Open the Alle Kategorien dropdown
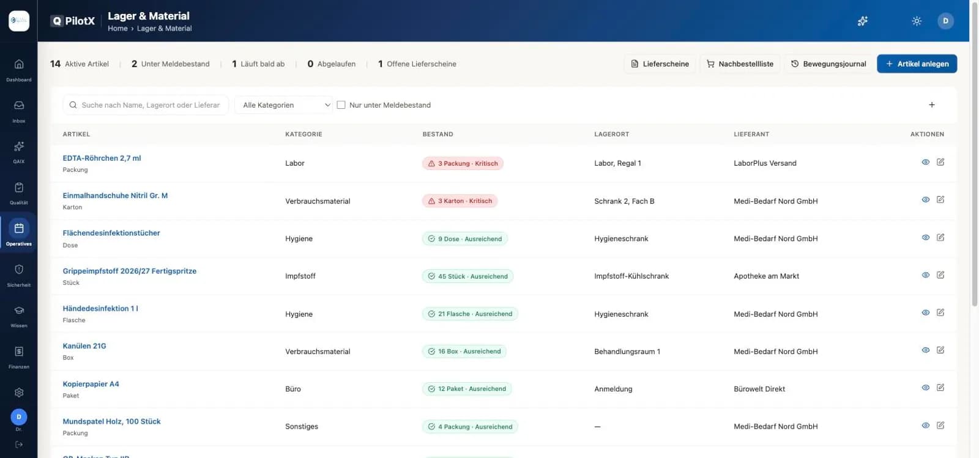The height and width of the screenshot is (458, 979). point(284,105)
